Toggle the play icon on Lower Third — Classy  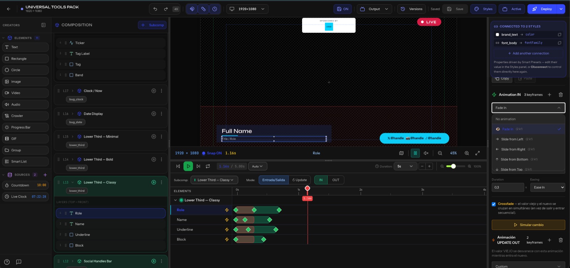[x=154, y=182]
